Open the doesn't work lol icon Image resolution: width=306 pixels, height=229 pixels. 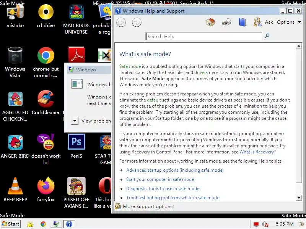46,150
